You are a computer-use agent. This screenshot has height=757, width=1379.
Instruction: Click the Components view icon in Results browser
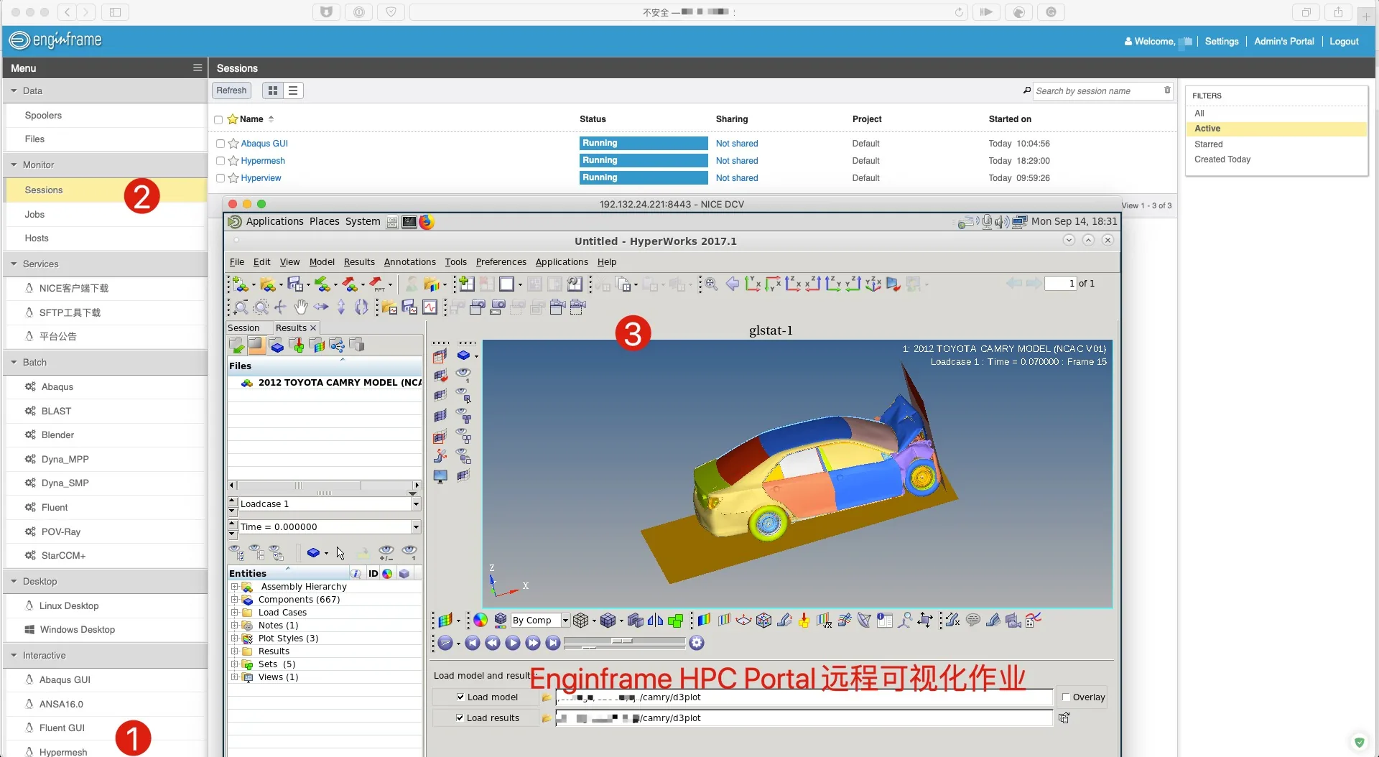(277, 345)
